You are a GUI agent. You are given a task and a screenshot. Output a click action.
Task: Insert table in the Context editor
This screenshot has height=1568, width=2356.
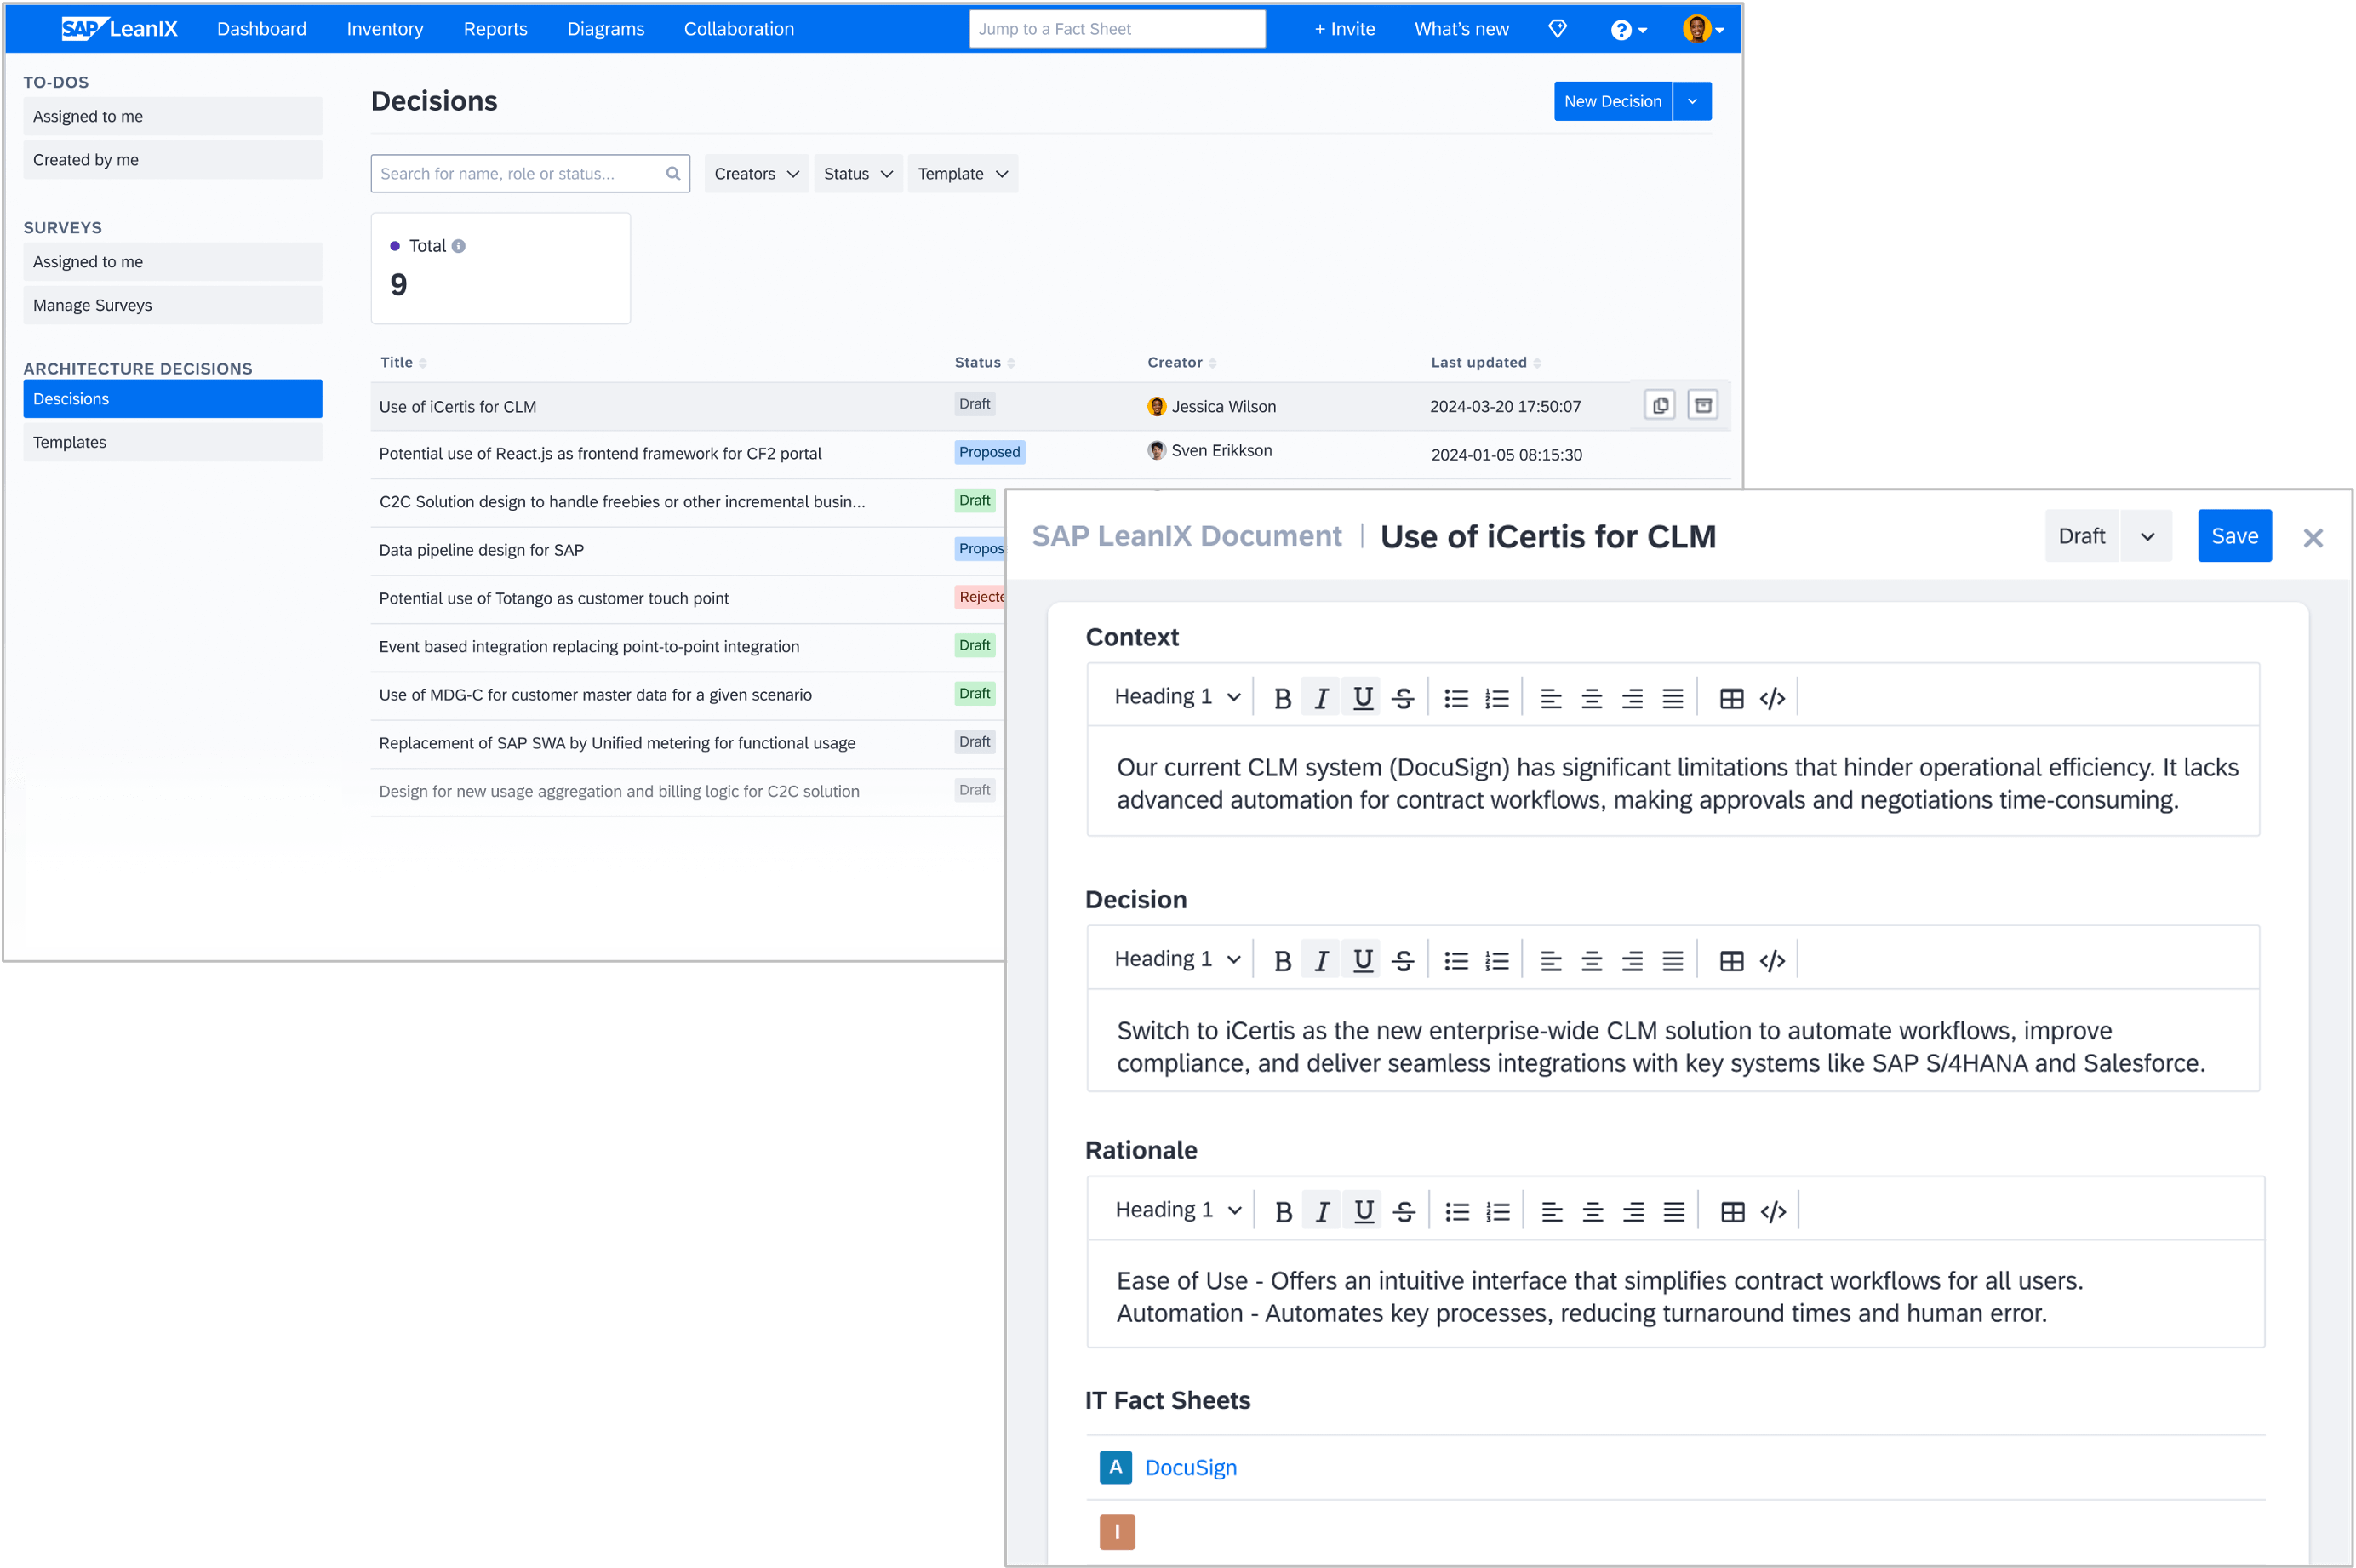coord(1731,698)
